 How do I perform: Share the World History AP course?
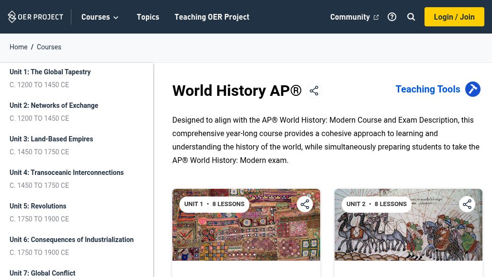[x=314, y=91]
